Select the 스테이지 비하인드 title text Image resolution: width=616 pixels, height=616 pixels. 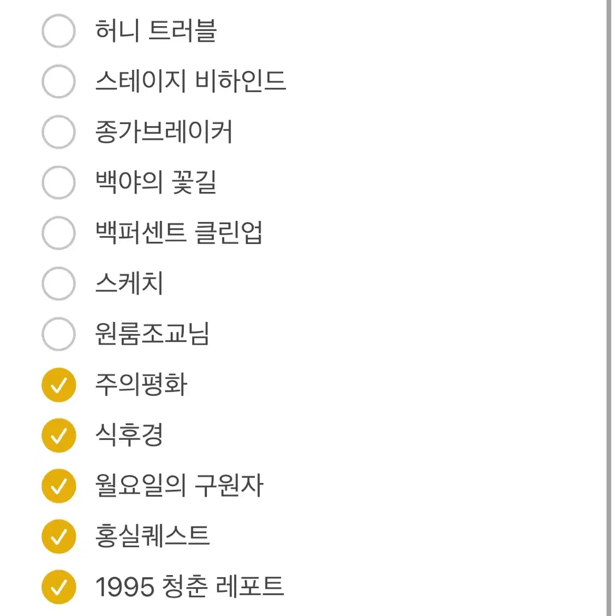(191, 82)
